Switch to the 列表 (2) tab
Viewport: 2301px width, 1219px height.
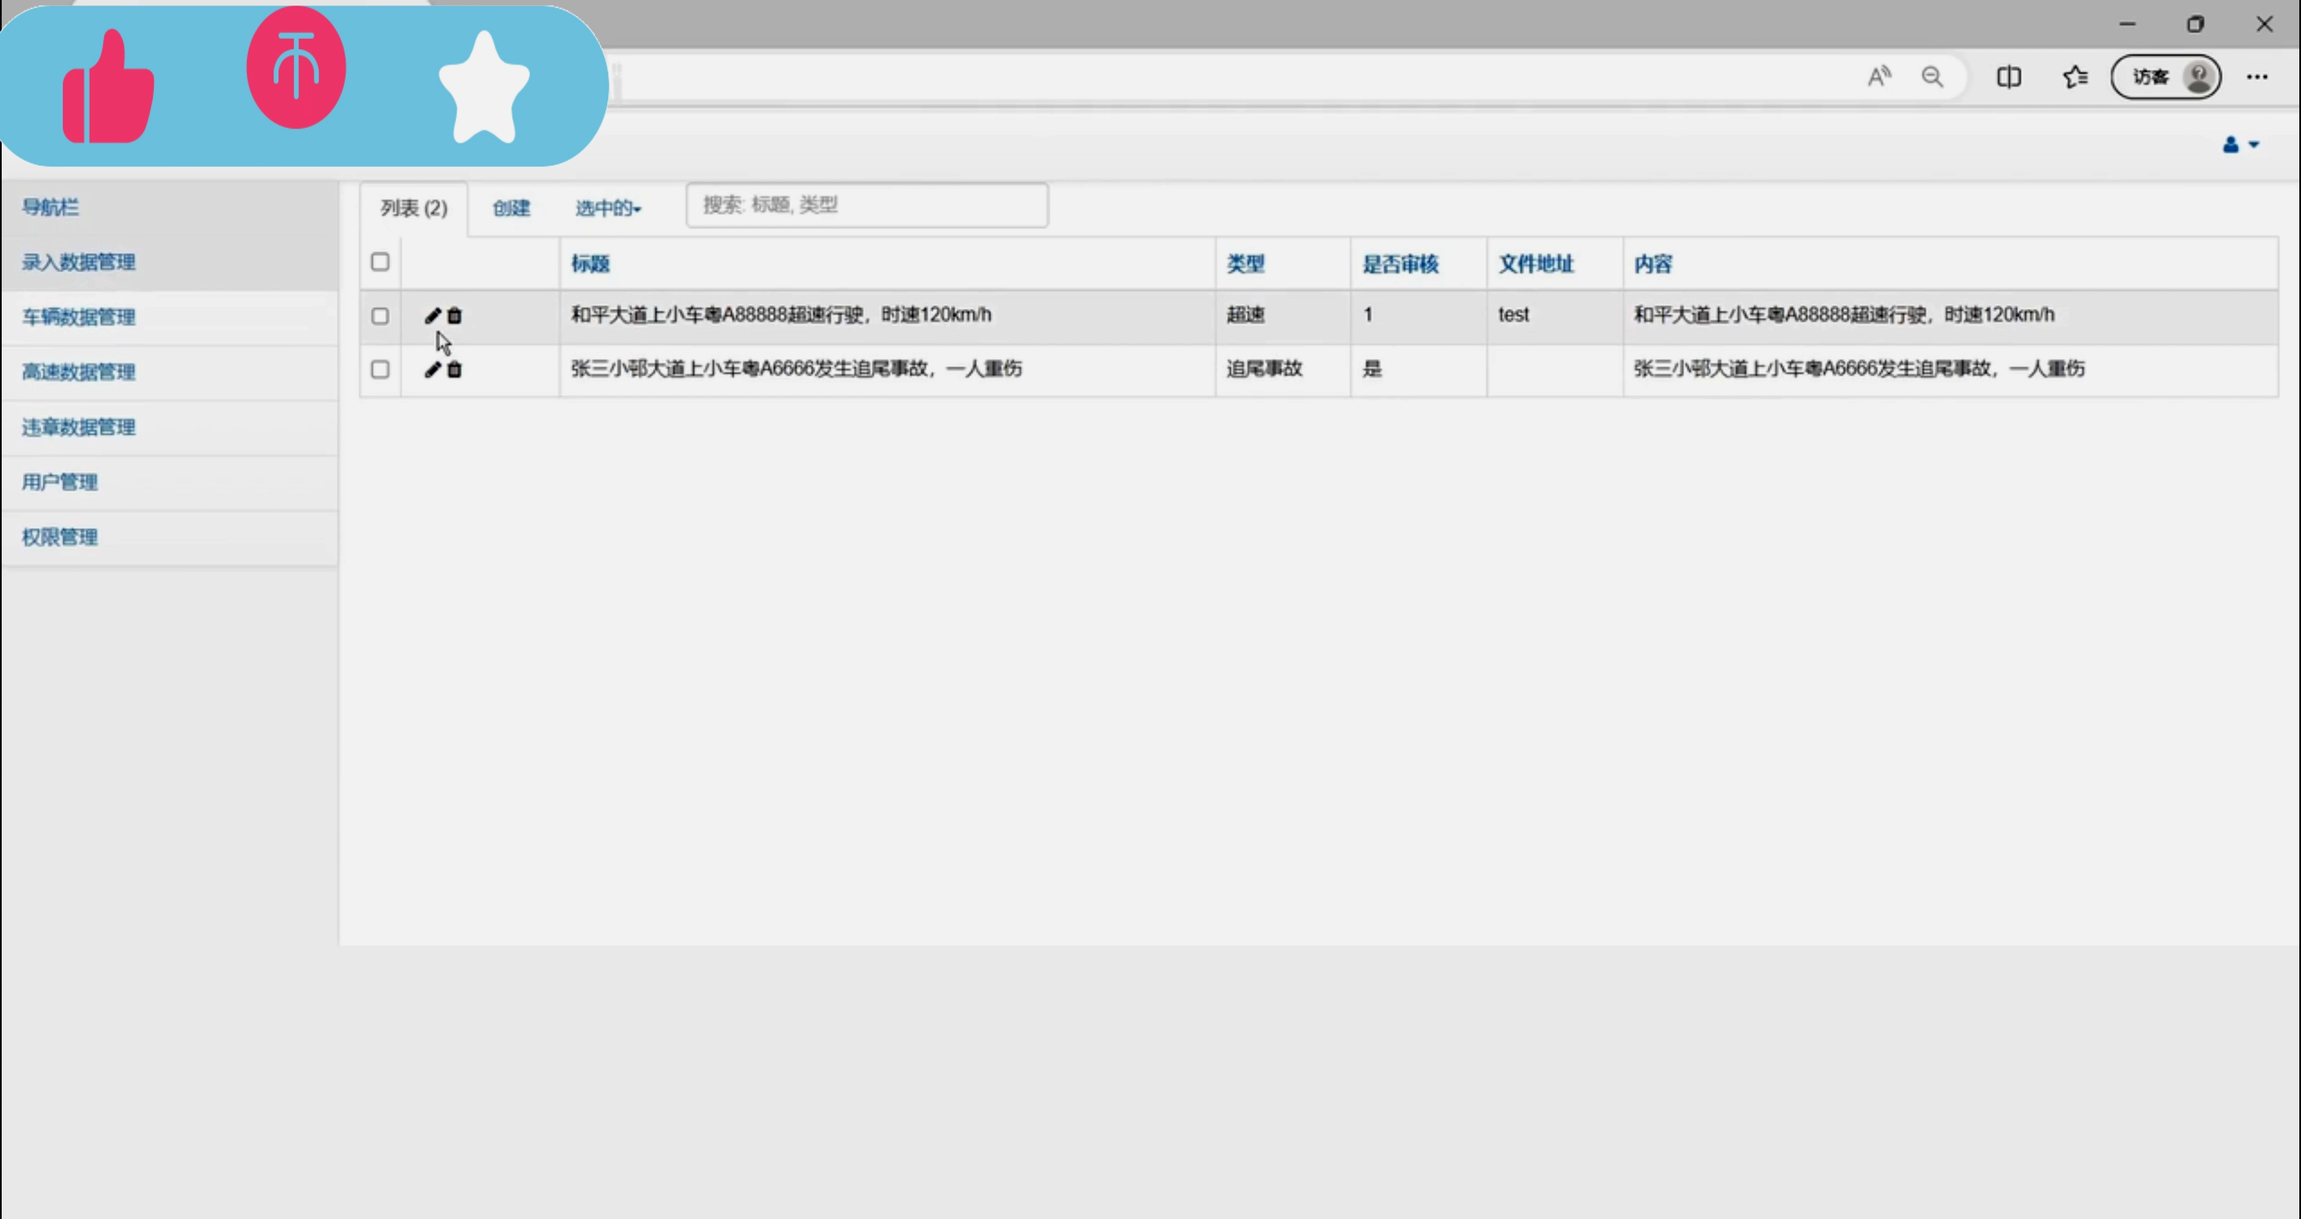pos(414,208)
